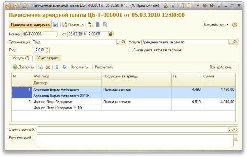Click the 'Ответственный' input field
The height and width of the screenshot is (157, 247).
(x=133, y=130)
